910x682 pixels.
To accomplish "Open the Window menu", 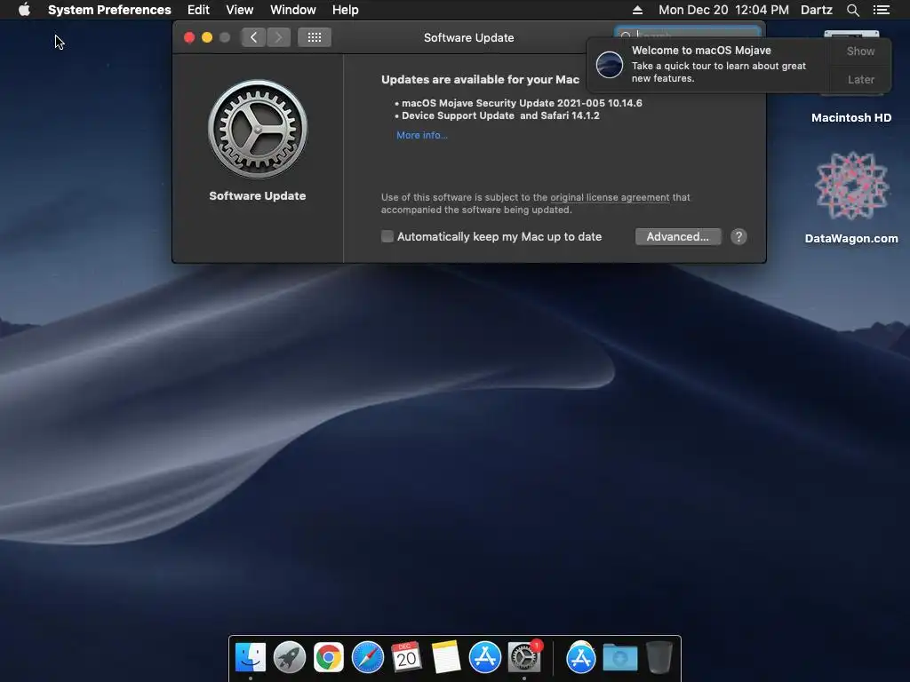I will pos(293,10).
